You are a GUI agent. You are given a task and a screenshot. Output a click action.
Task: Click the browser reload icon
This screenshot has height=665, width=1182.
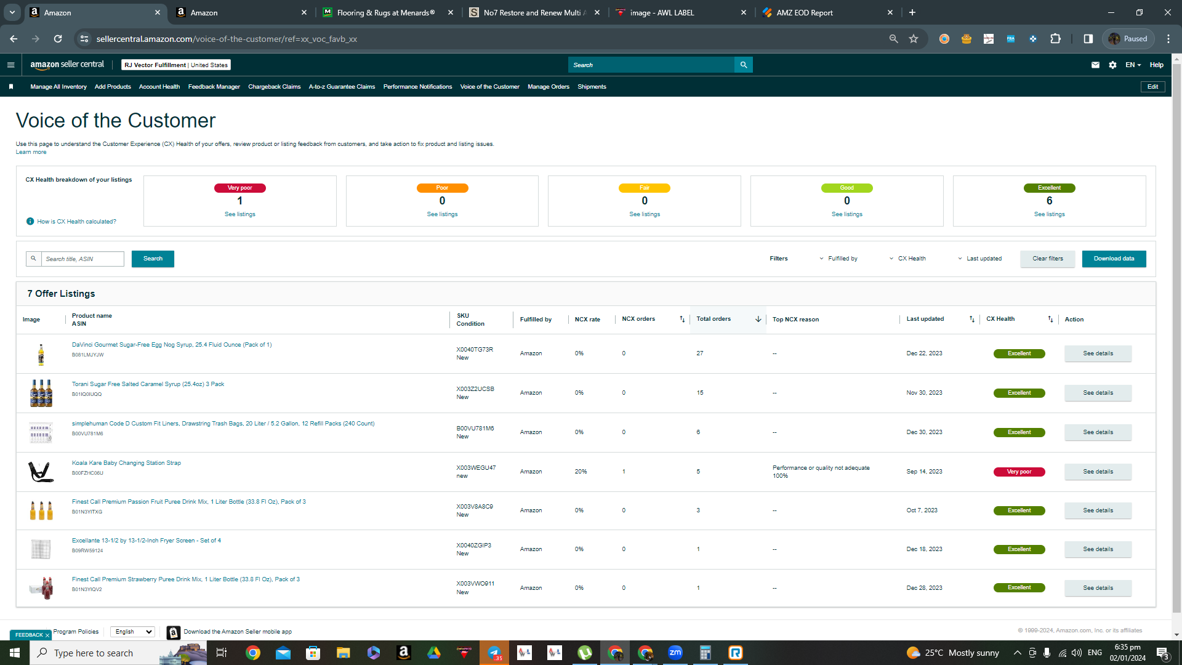coord(58,39)
